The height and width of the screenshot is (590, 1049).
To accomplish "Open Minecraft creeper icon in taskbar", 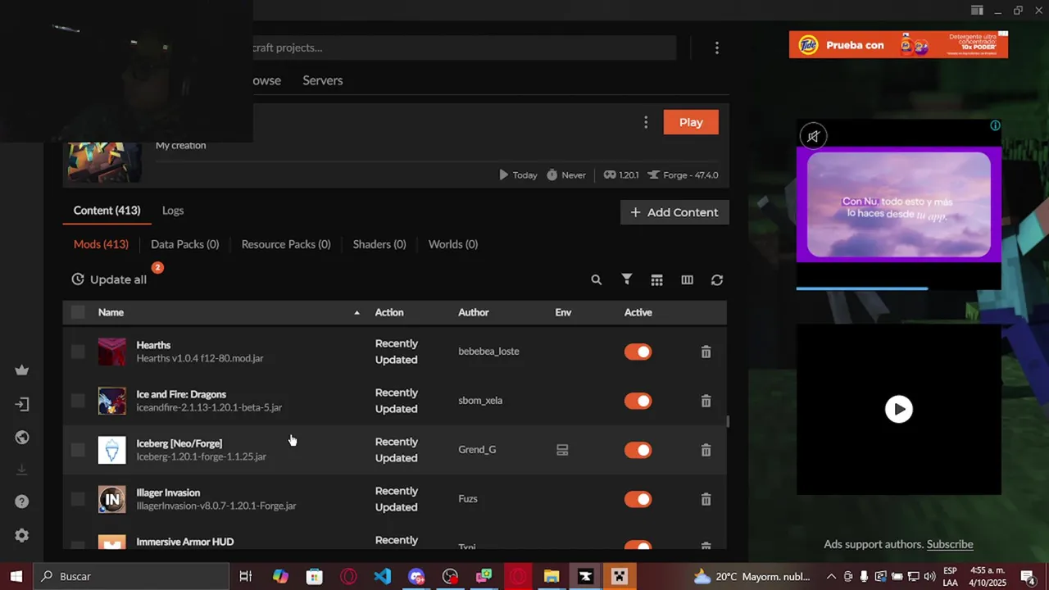I will 620,576.
